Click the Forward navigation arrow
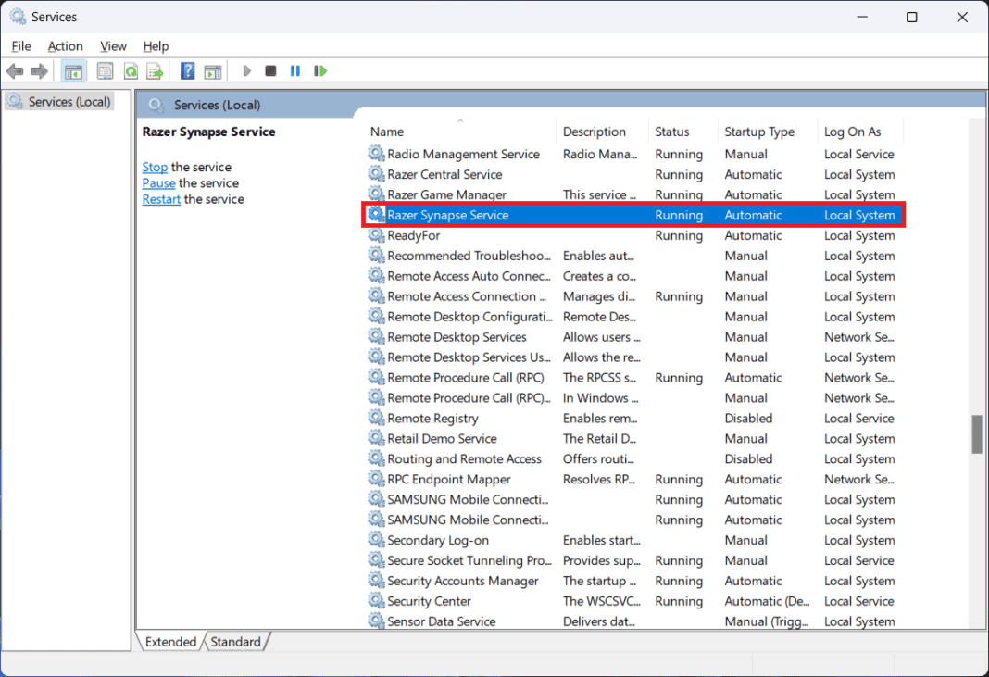This screenshot has height=677, width=989. coord(39,70)
